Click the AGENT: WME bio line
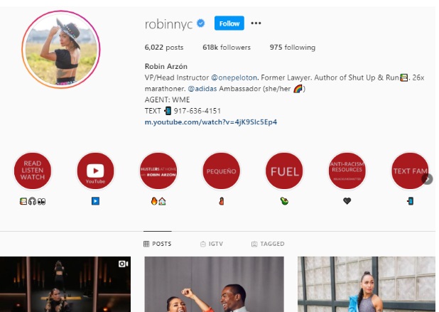 click(x=167, y=99)
